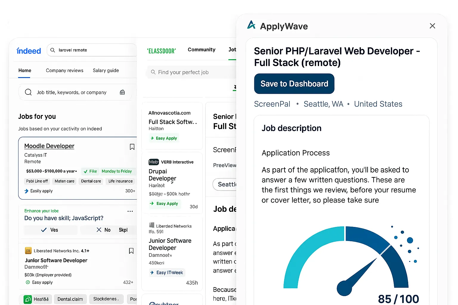Open the overflow menu on Enhance your lobe card
458x305 pixels.
click(130, 211)
